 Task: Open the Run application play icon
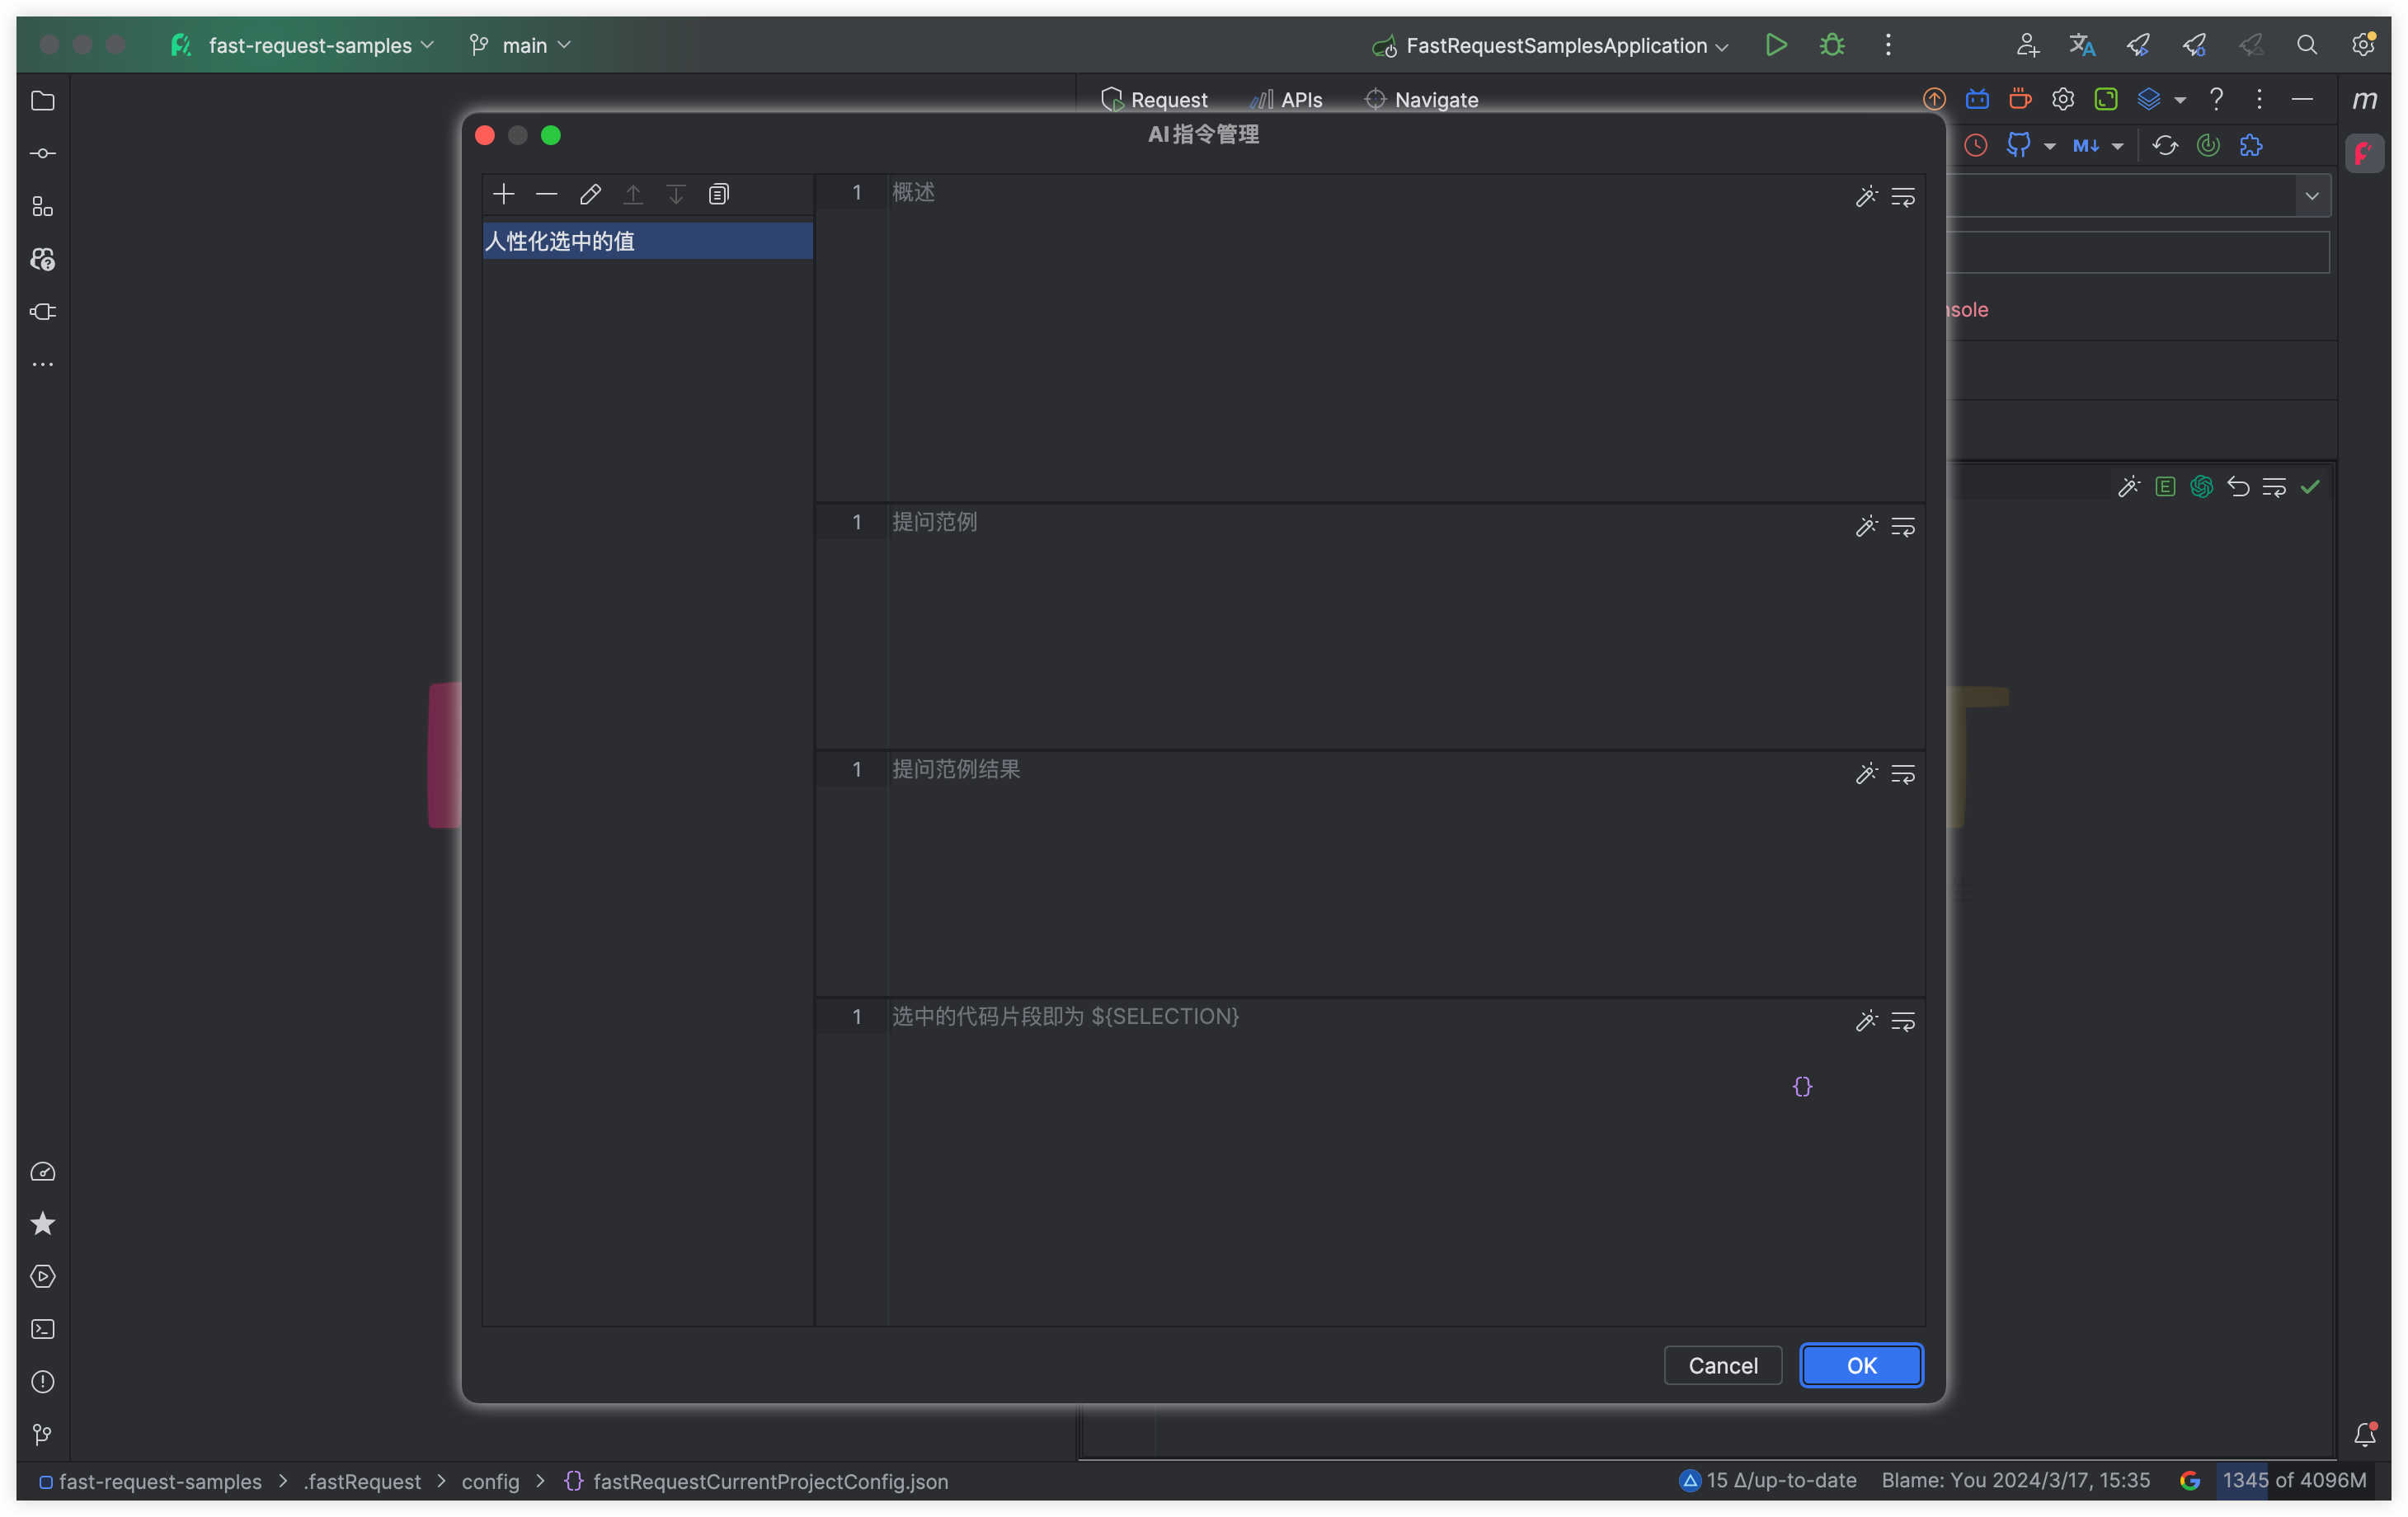[1776, 45]
